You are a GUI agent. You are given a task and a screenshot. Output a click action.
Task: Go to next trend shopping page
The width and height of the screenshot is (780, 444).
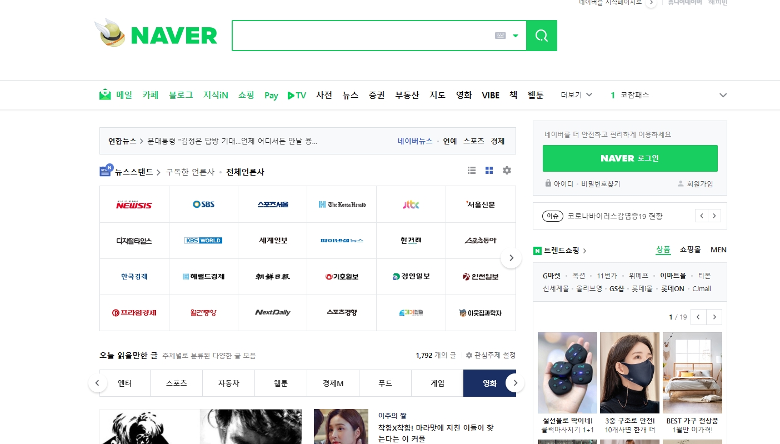[714, 317]
